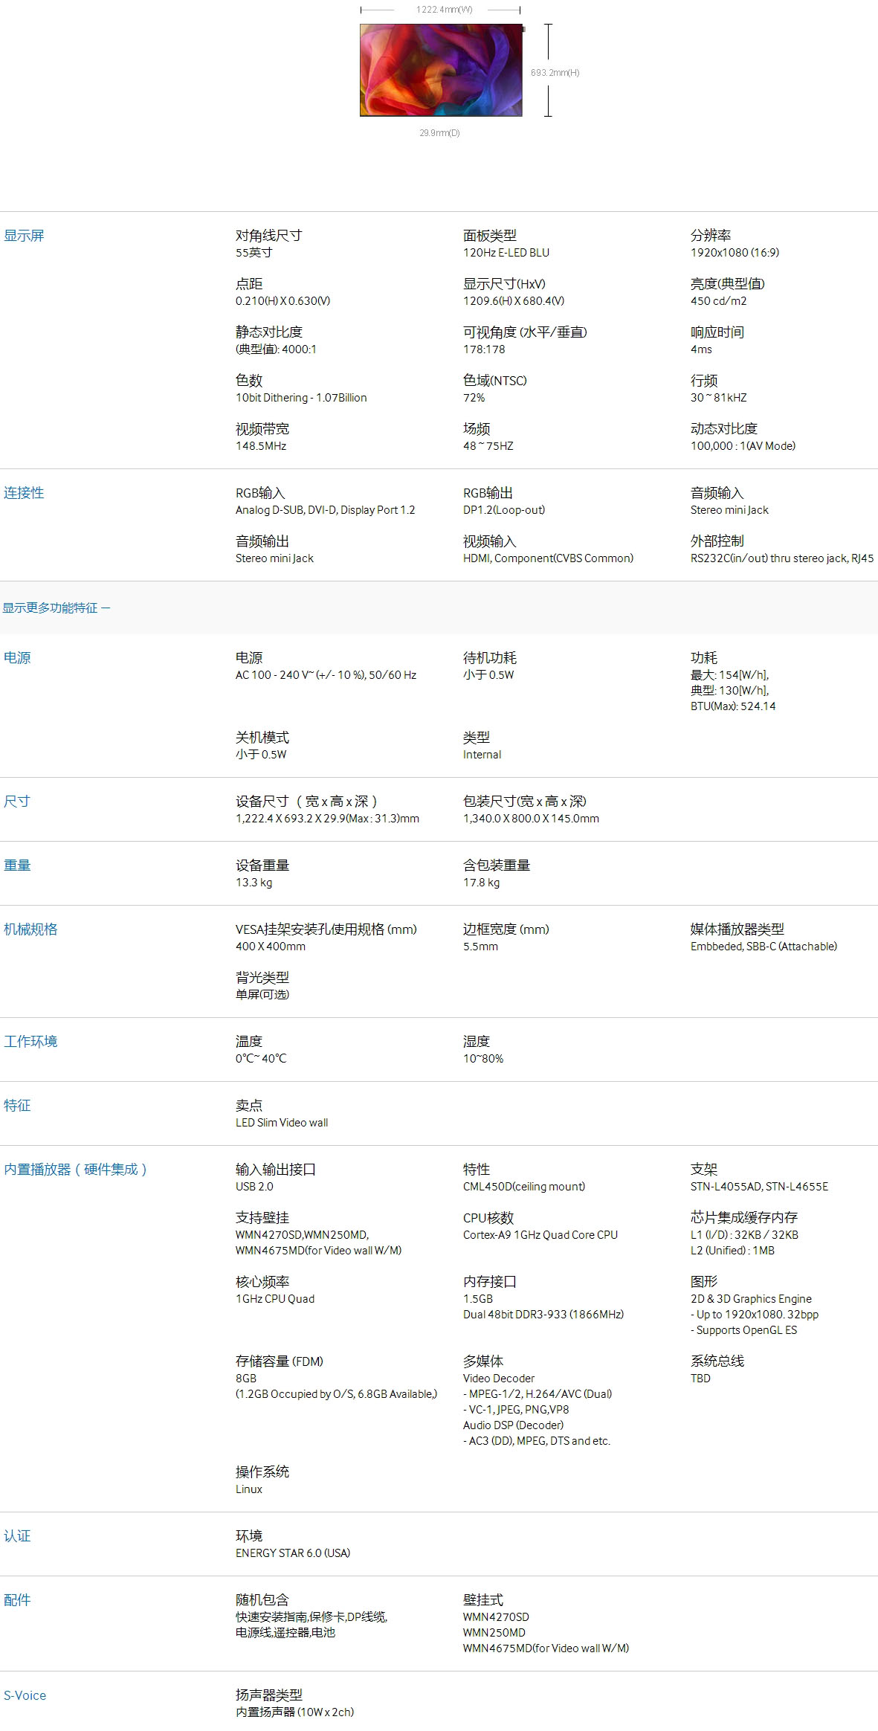878x1731 pixels.
Task: Select the 连接性 section heading
Action: pos(24,493)
